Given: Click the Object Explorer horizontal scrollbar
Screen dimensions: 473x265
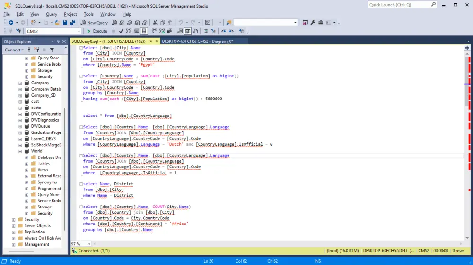Looking at the screenshot, I should point(21,251).
